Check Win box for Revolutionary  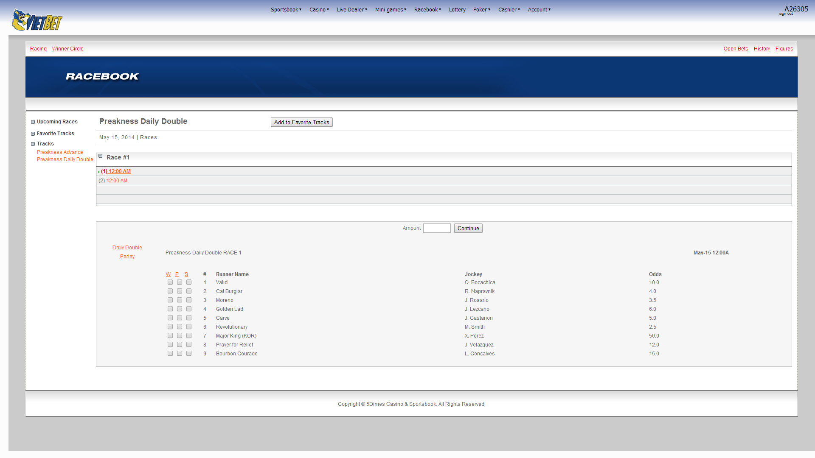point(170,327)
